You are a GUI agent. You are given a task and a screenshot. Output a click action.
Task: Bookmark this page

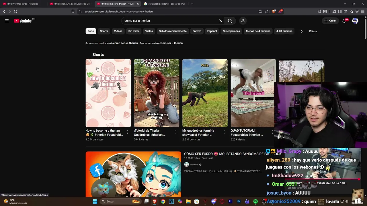pos(73,11)
